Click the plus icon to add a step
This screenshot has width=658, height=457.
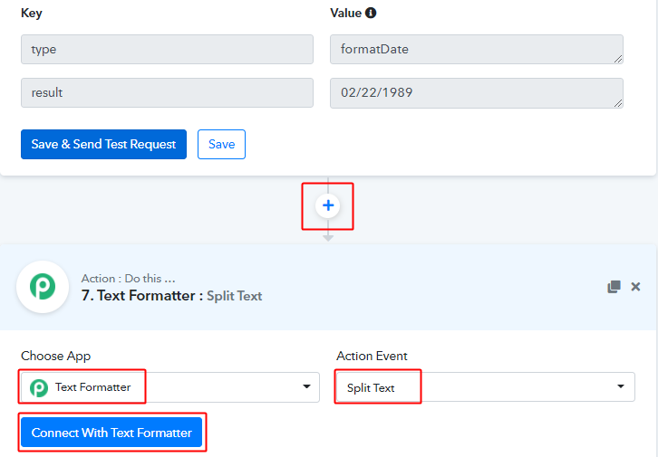click(x=328, y=205)
